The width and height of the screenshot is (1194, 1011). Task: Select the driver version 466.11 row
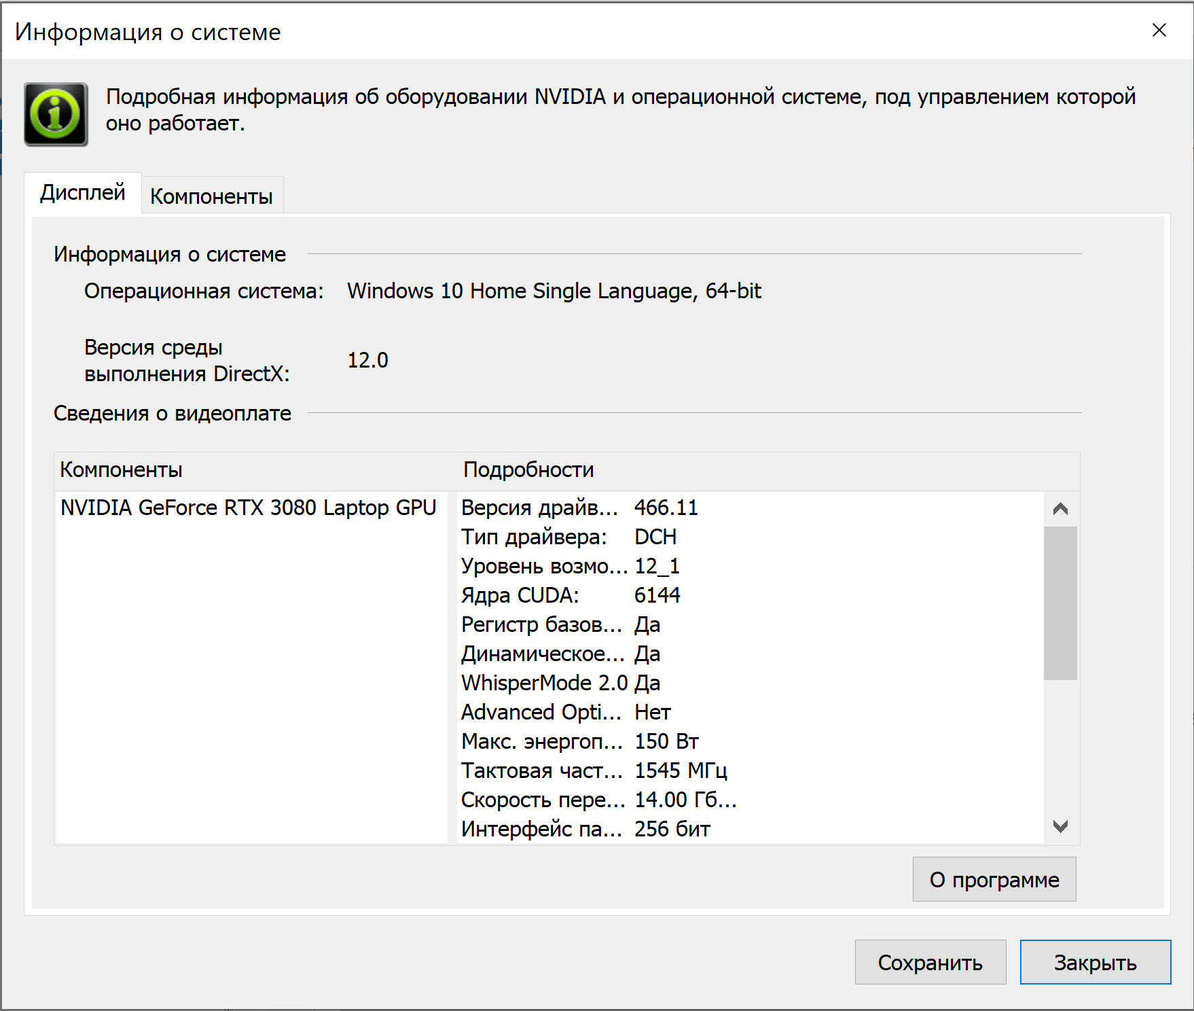pyautogui.click(x=750, y=508)
